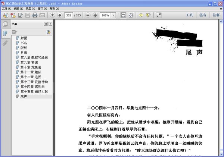This screenshot has width=224, height=157.
Task: Zoom out with the minus button
Action: click(x=88, y=15)
